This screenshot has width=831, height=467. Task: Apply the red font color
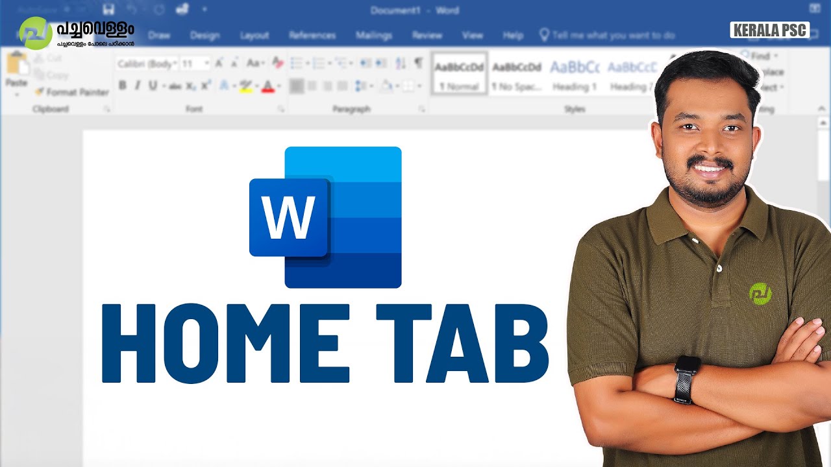268,86
